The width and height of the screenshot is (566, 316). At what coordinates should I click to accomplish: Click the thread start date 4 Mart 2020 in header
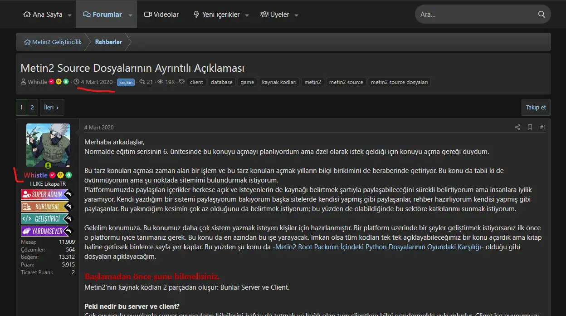pos(97,82)
